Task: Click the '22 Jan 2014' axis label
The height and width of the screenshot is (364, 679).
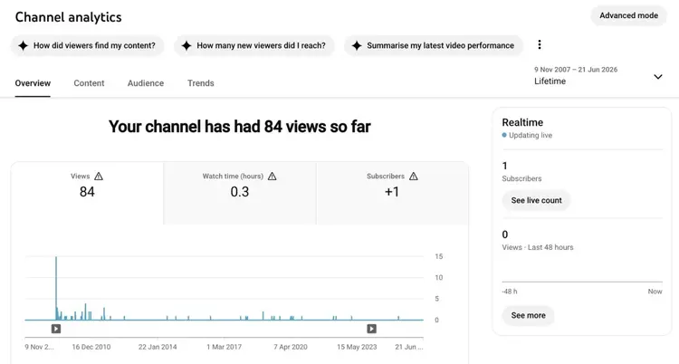Action: coord(158,347)
